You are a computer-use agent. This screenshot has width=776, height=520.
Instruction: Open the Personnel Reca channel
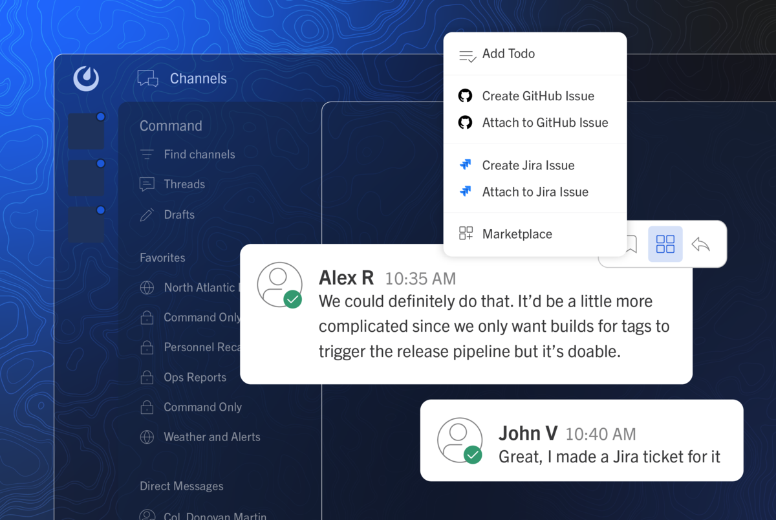[202, 347]
